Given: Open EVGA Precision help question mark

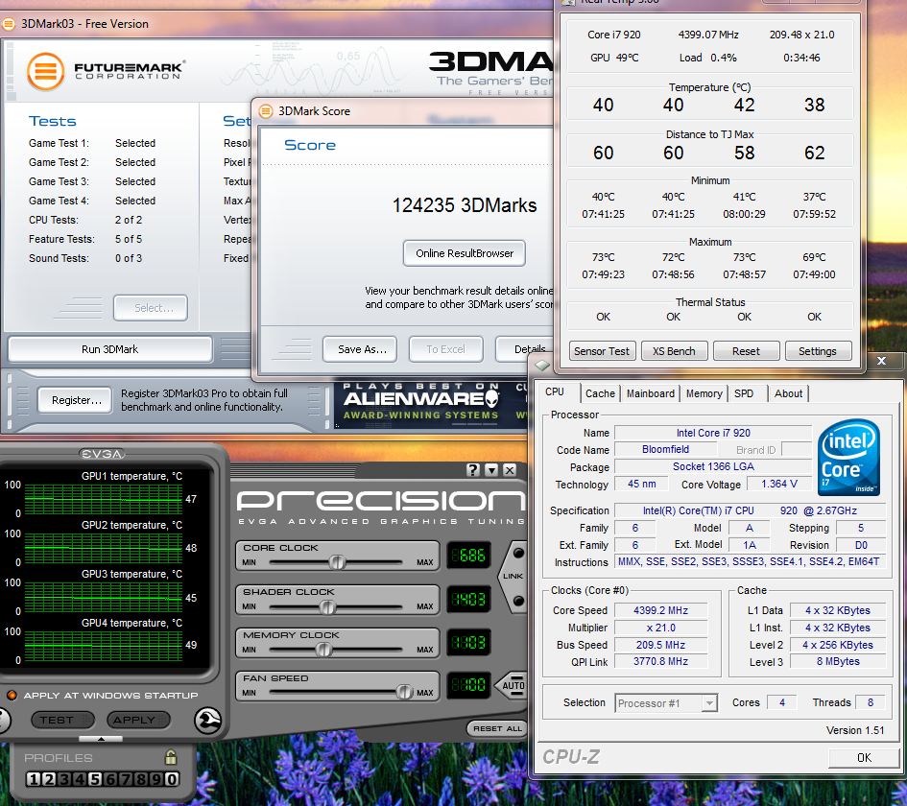Looking at the screenshot, I should 473,470.
